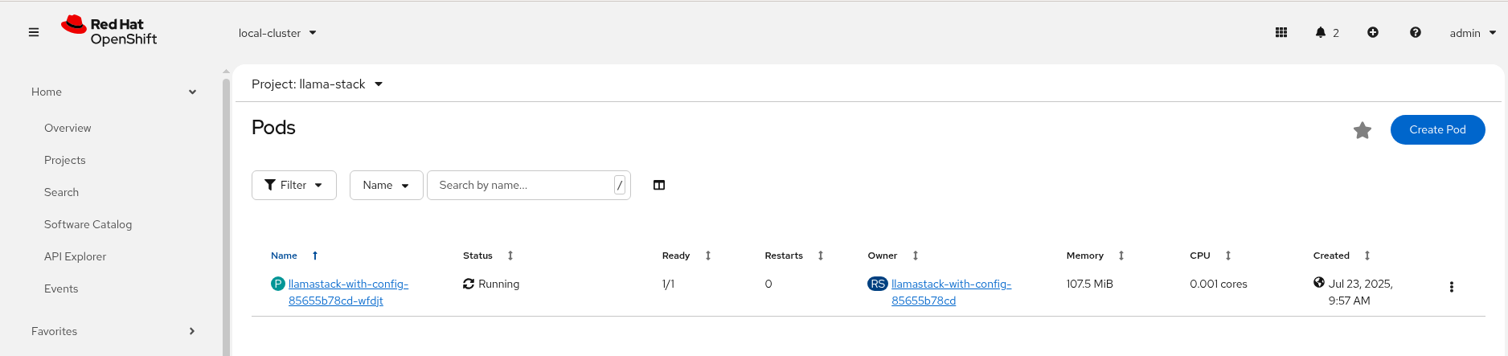Add Pods page to favorites star
This screenshot has width=1508, height=356.
point(1363,130)
